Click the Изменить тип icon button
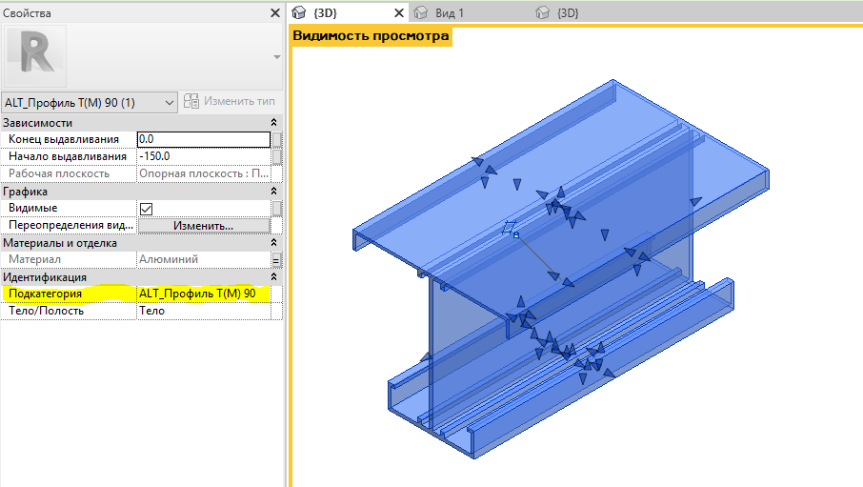This screenshot has width=863, height=487. coord(191,102)
